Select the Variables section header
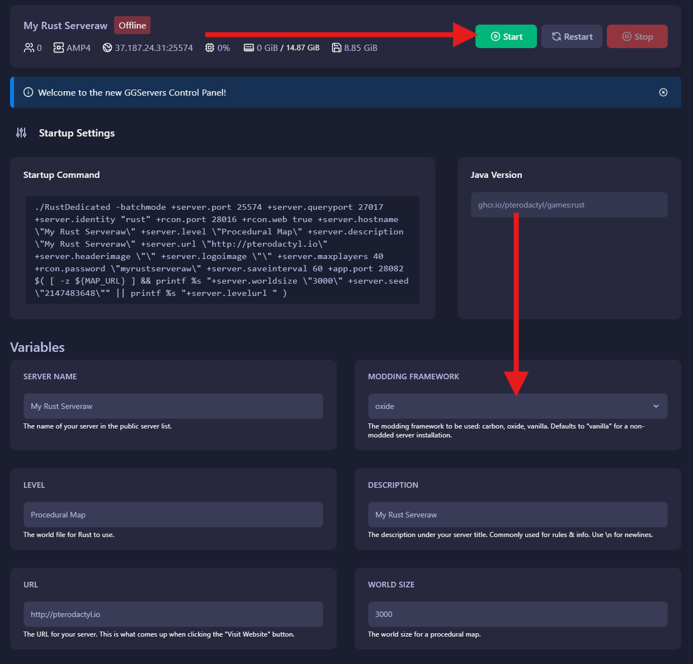 pyautogui.click(x=37, y=347)
